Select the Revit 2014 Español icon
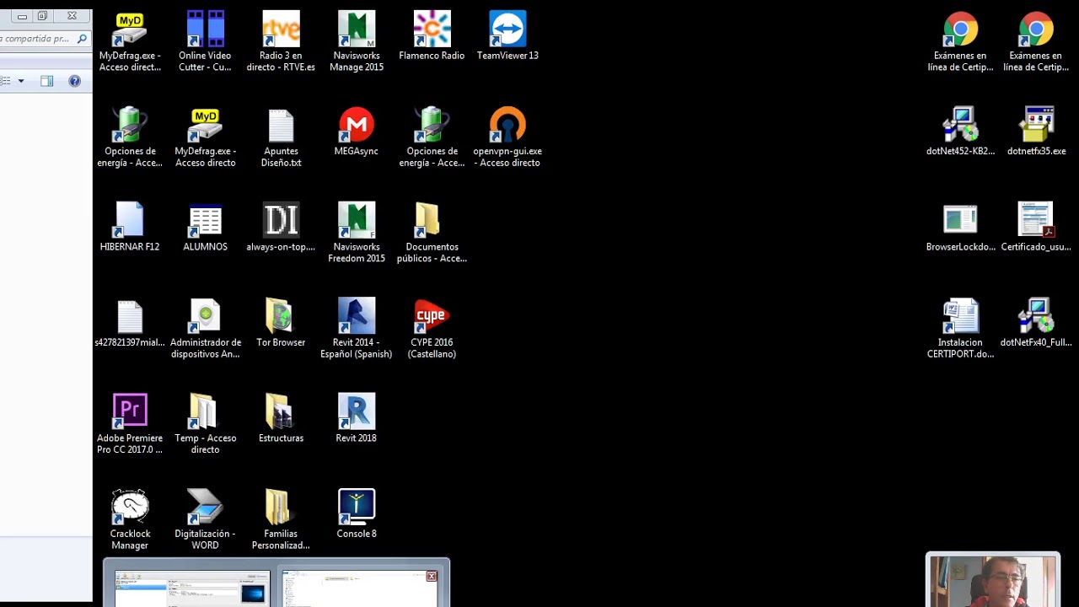Image resolution: width=1079 pixels, height=607 pixels. pyautogui.click(x=357, y=329)
